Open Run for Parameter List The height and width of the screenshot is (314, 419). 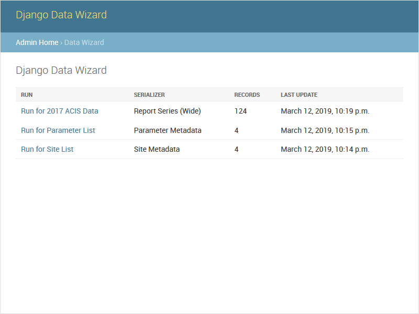[58, 130]
